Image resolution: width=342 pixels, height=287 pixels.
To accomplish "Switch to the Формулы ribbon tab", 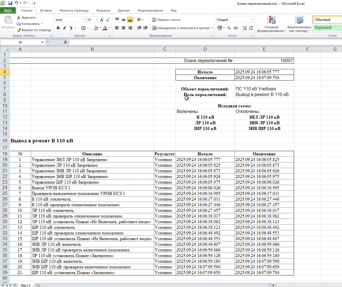I will click(x=103, y=10).
